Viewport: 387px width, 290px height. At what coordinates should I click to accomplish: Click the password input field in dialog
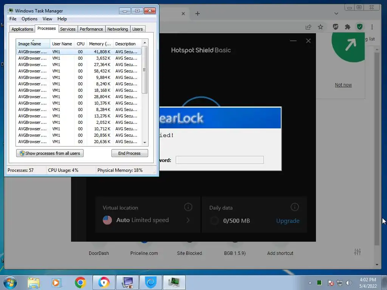pos(220,160)
